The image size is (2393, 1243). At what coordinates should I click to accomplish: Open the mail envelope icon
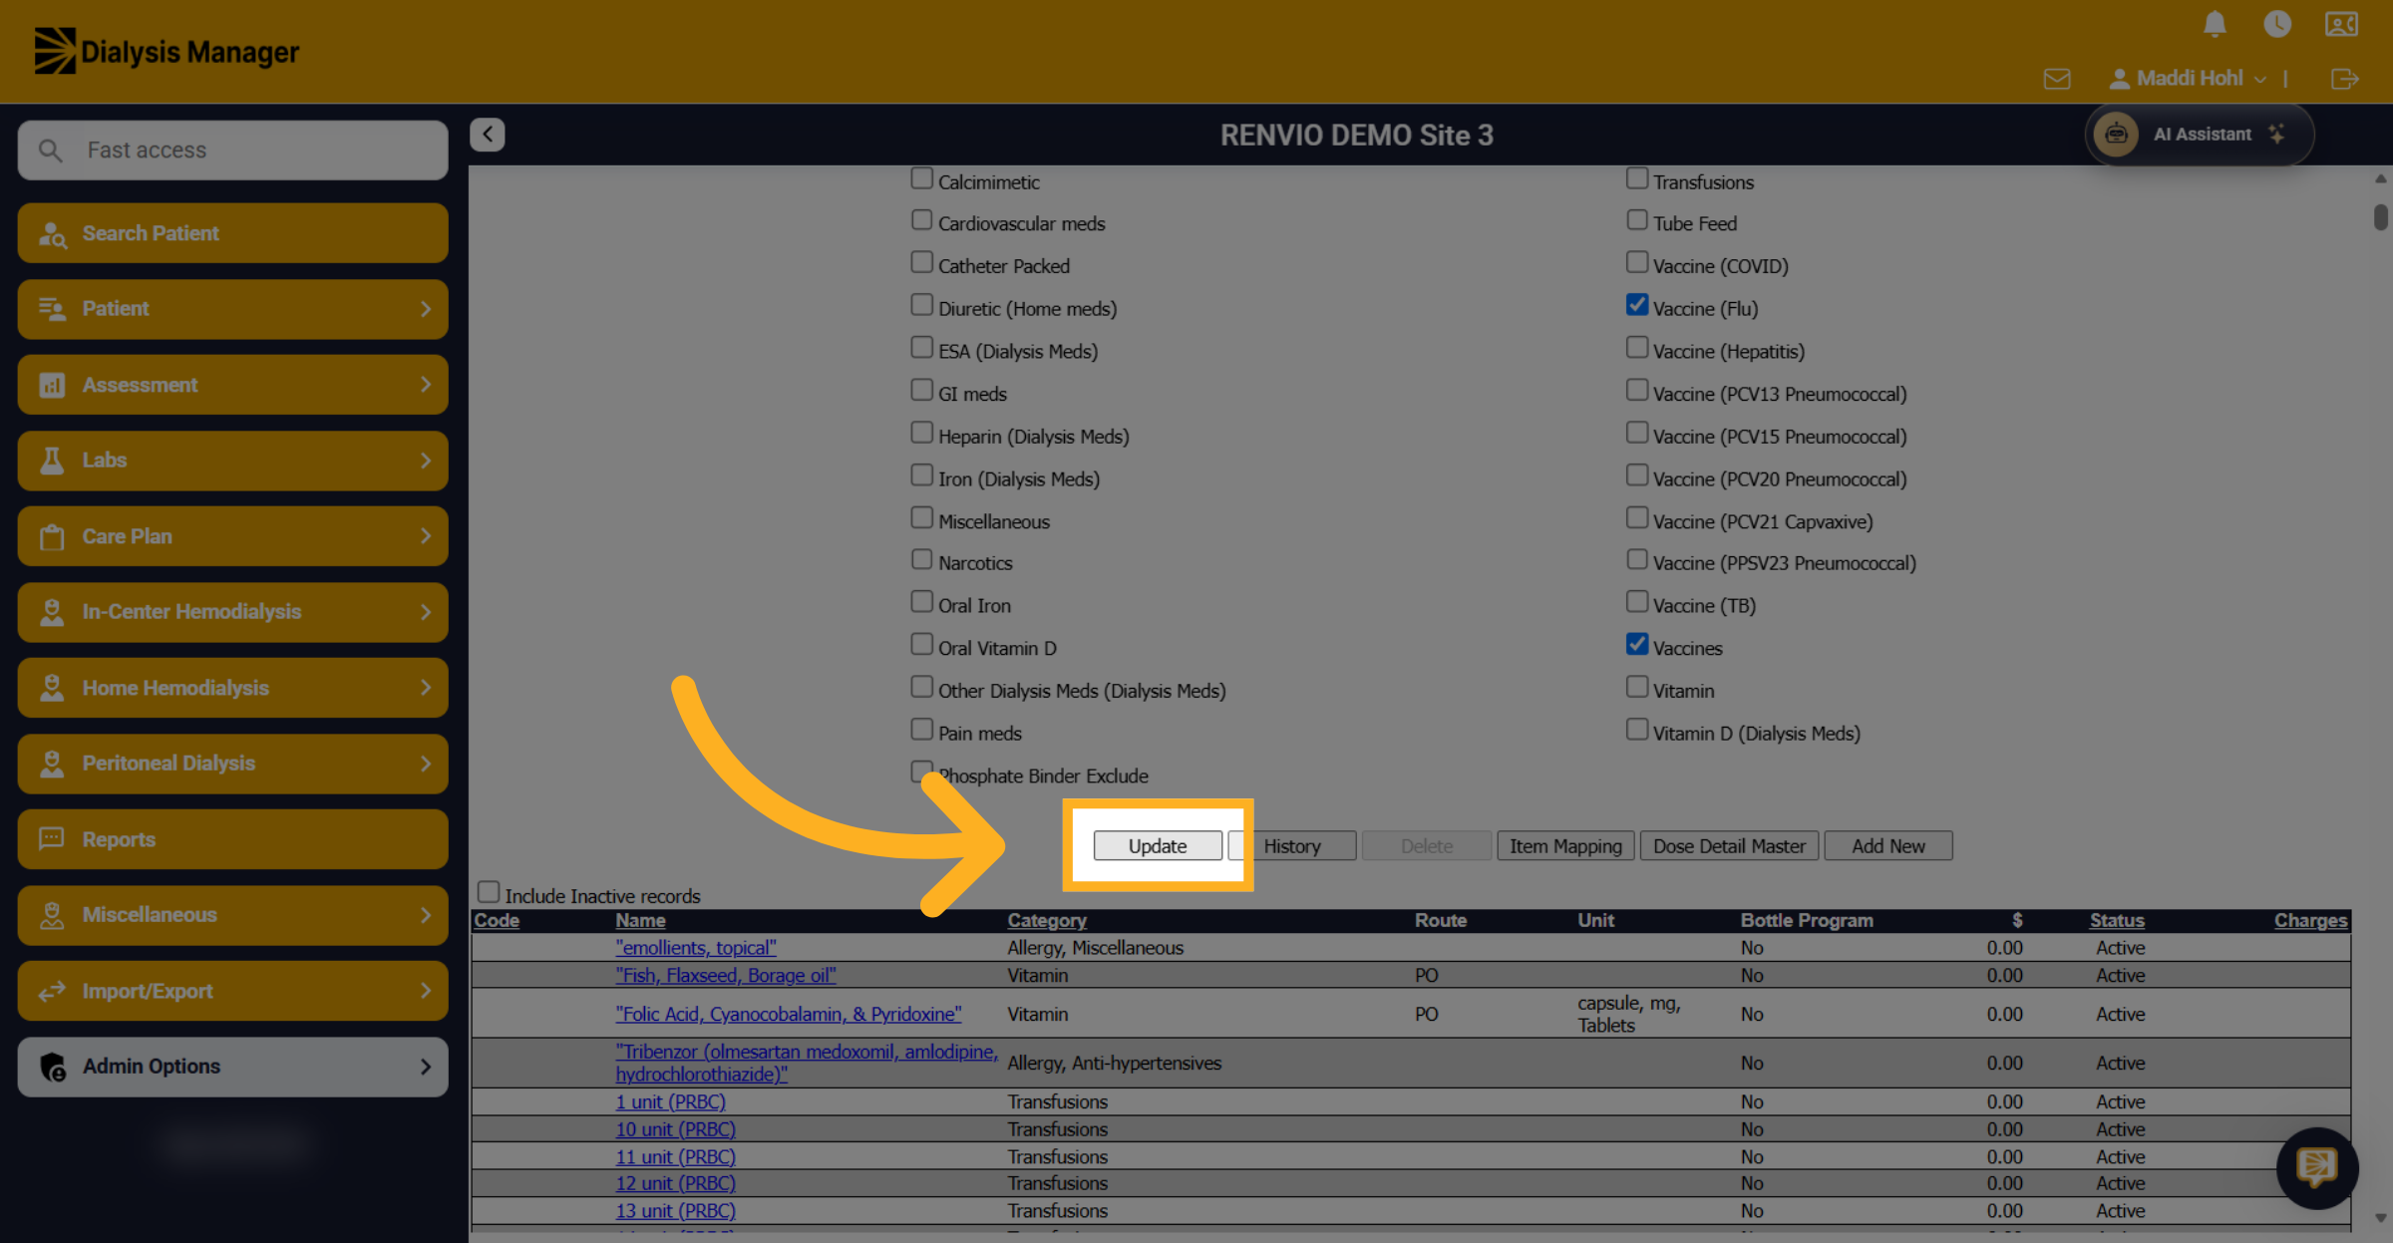pyautogui.click(x=2057, y=79)
